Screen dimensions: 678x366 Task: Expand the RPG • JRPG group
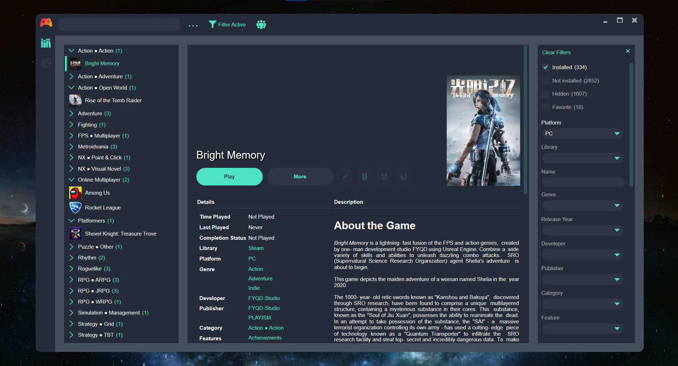(x=71, y=291)
